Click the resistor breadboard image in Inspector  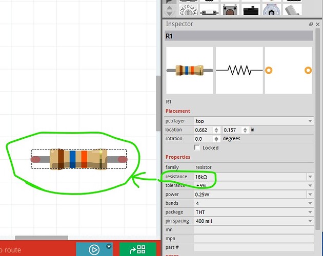189,70
